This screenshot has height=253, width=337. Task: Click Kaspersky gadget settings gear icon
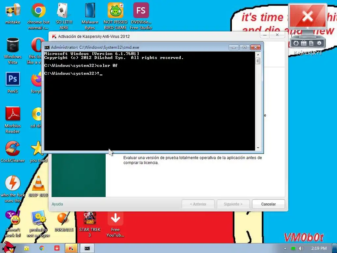pos(319,43)
